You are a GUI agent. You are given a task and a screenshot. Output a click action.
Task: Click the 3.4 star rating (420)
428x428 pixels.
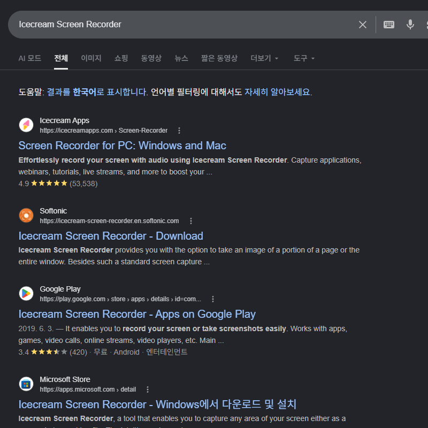point(52,352)
